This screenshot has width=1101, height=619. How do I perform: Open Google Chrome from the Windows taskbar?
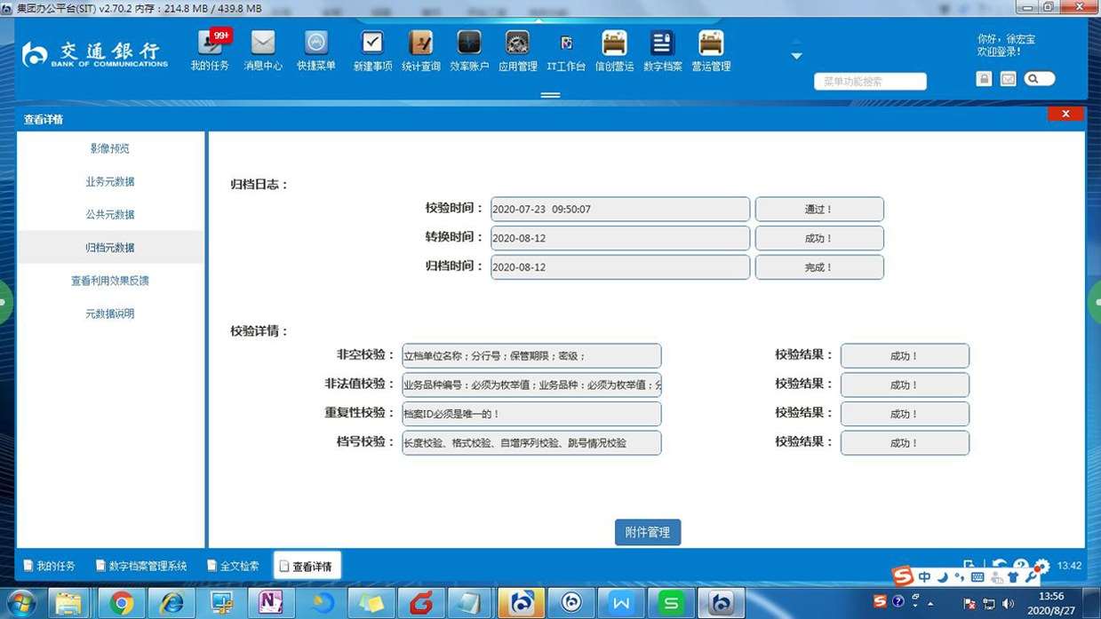click(x=121, y=603)
